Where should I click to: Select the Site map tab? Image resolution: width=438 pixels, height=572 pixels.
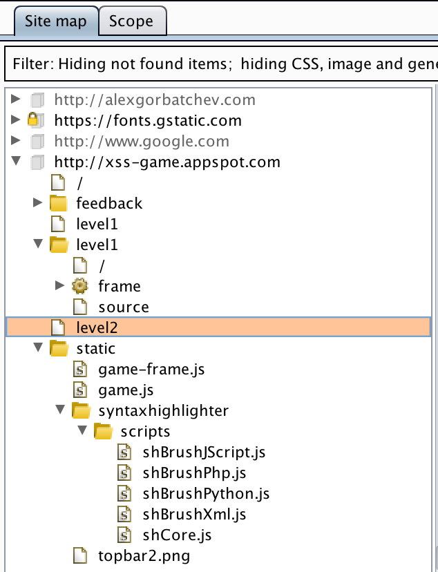[55, 21]
